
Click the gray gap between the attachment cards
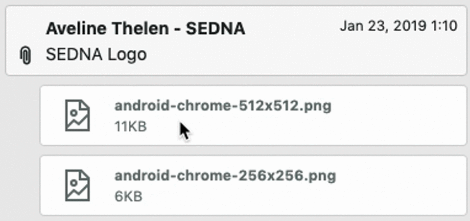(x=253, y=150)
